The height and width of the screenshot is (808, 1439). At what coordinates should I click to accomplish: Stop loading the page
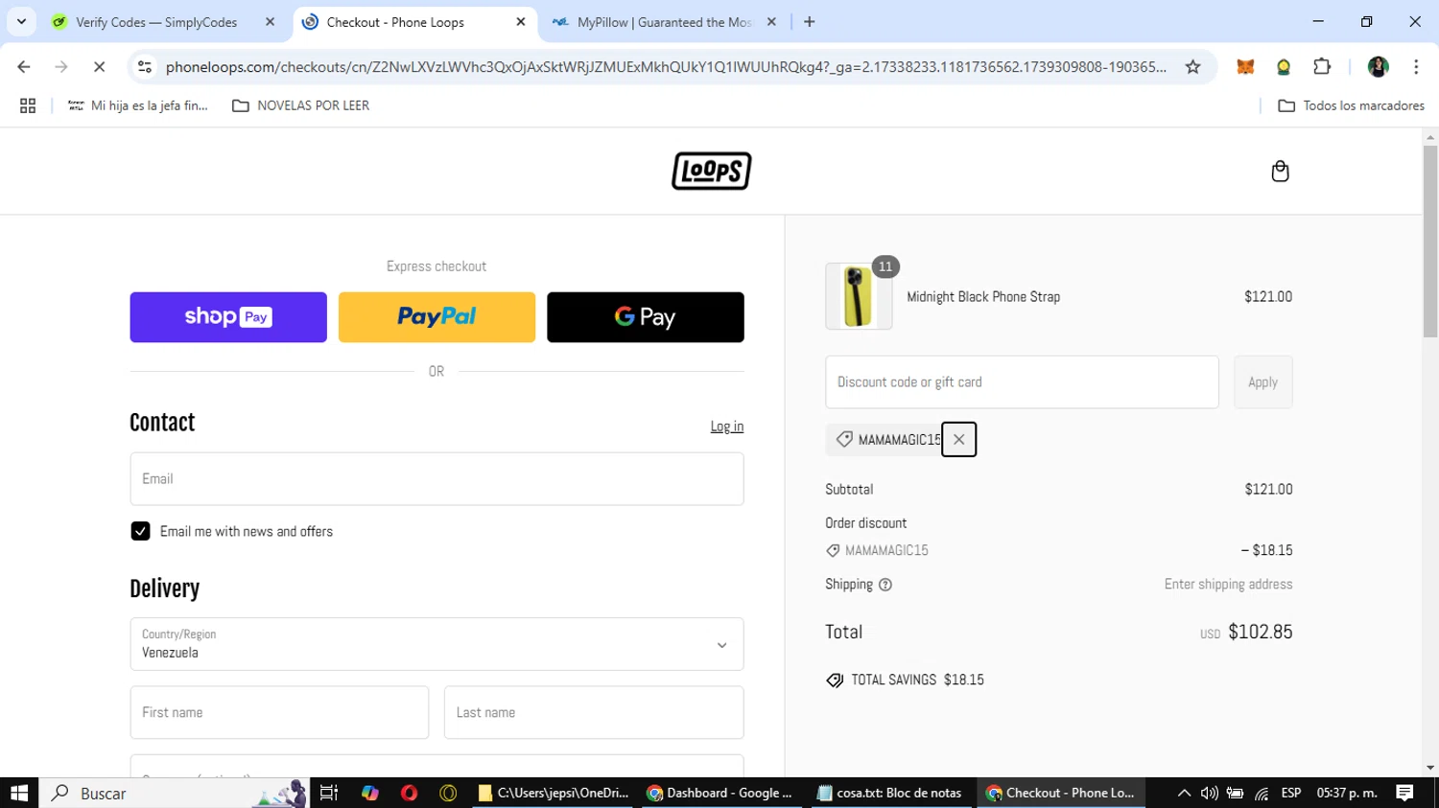(99, 67)
